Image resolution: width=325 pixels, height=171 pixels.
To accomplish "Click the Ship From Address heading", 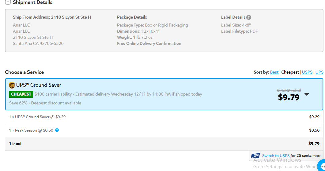I will pos(52,17).
